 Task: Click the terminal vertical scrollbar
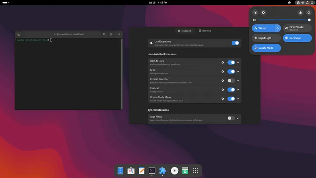coord(122,74)
